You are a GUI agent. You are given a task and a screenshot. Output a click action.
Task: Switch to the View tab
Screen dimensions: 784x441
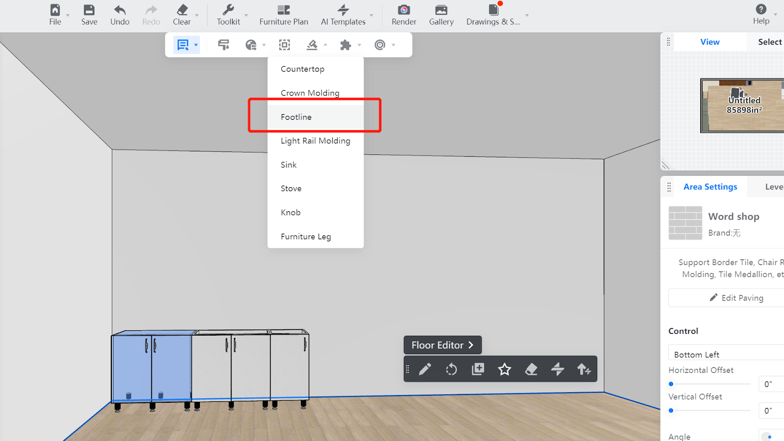pos(710,42)
